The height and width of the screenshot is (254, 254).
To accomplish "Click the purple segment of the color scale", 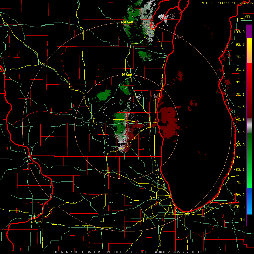I will pos(249,31).
